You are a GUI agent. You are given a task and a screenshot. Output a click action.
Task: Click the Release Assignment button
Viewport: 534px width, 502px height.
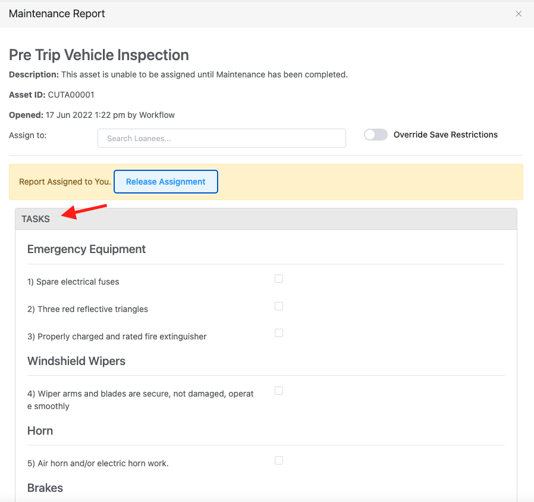[x=166, y=182]
